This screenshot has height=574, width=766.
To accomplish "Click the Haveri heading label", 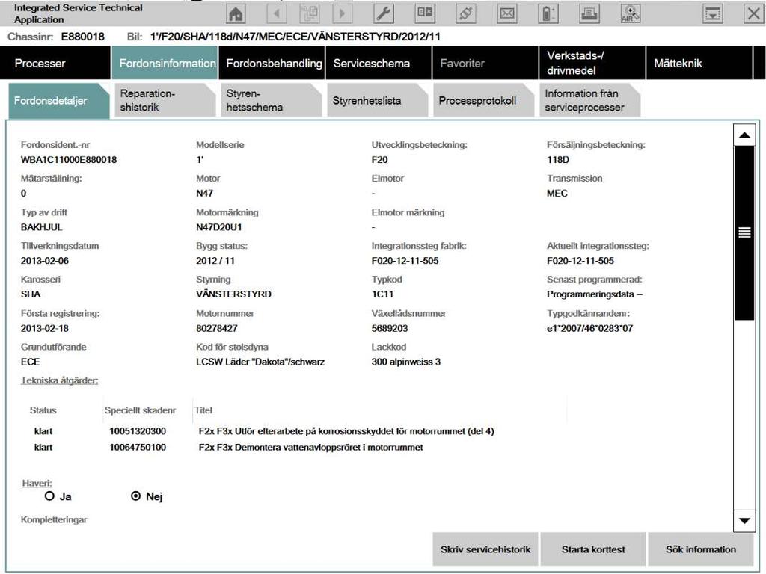I will coord(37,483).
